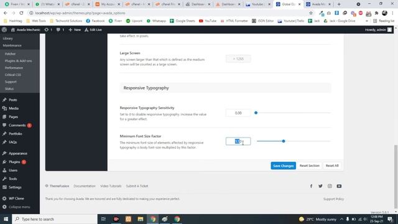Go to Comments in the sidebar
The image size is (398, 224).
(x=17, y=125)
